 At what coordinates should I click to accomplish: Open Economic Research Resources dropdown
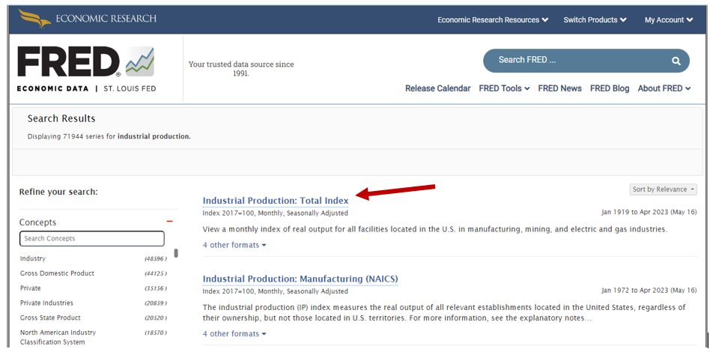(493, 20)
